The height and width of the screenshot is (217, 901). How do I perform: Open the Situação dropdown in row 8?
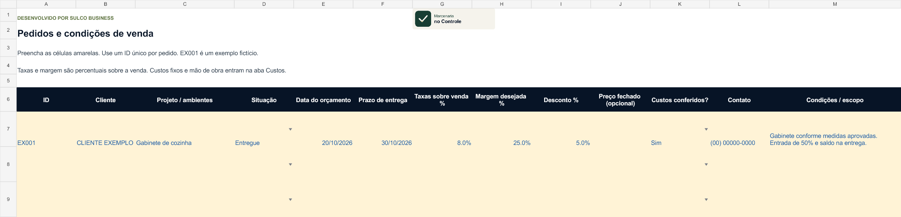(290, 164)
